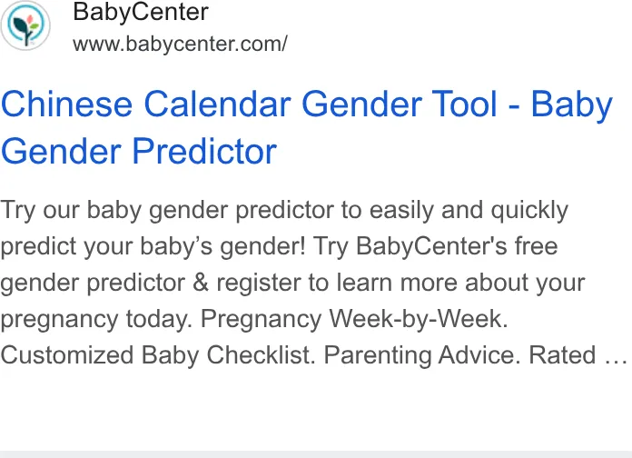Image resolution: width=632 pixels, height=458 pixels.
Task: Select the BabyCenter site name label
Action: coord(141,12)
